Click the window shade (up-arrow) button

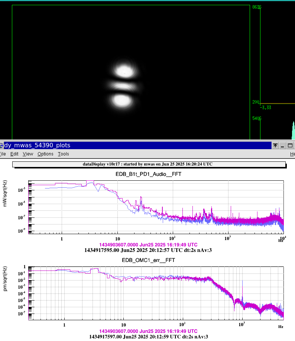pos(275,145)
